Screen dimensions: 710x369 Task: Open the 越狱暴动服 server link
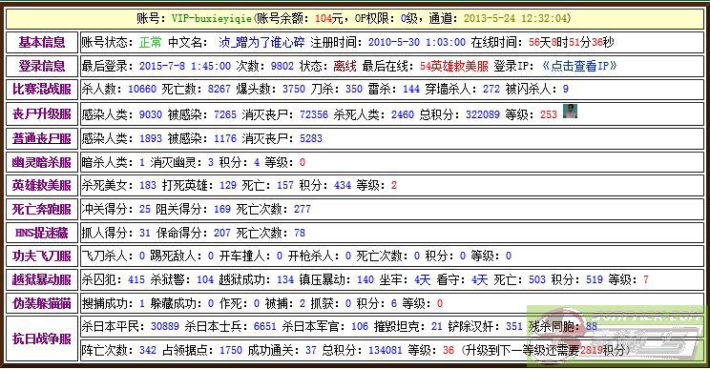42,280
